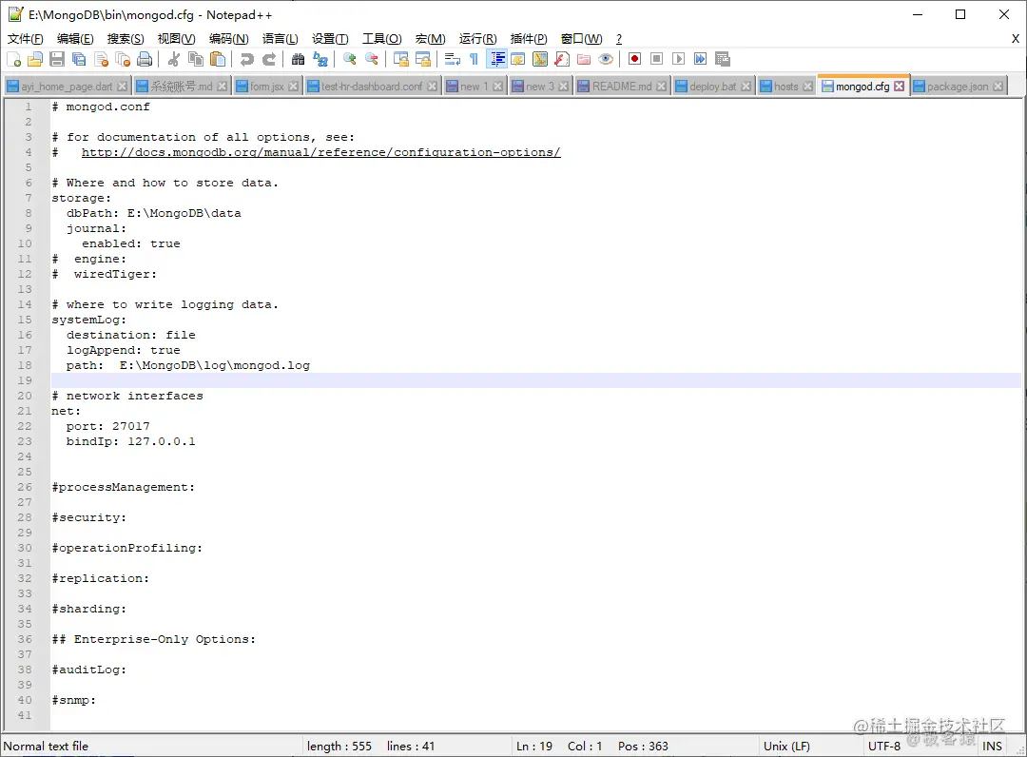Save all open files with Save All icon

(x=79, y=59)
